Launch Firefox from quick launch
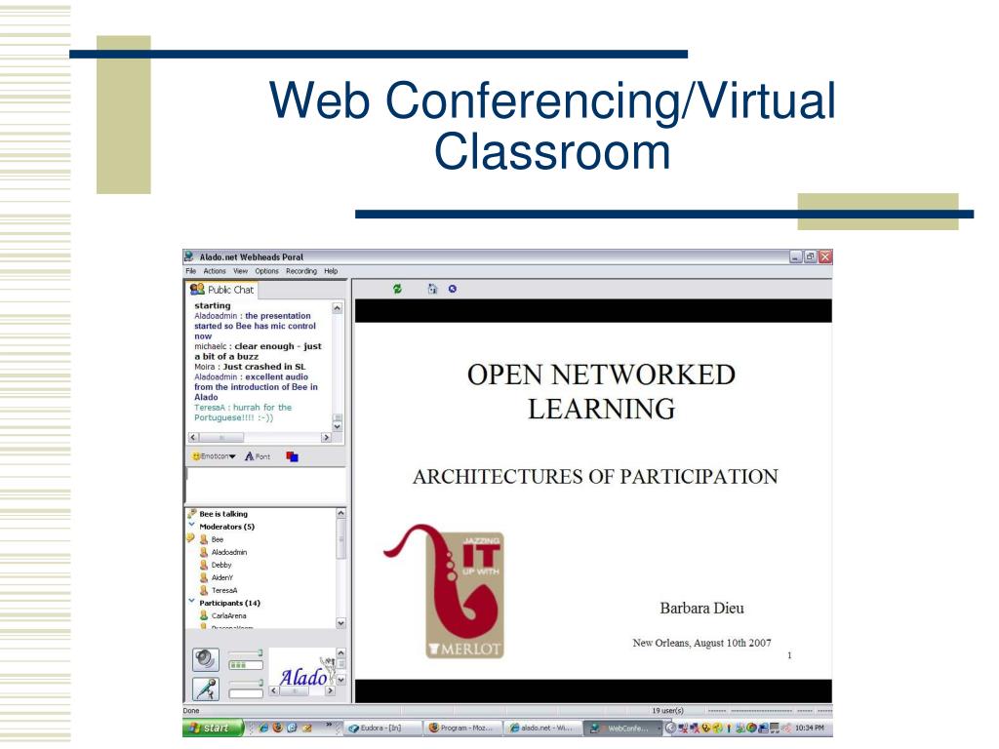The width and height of the screenshot is (999, 749). pyautogui.click(x=278, y=728)
